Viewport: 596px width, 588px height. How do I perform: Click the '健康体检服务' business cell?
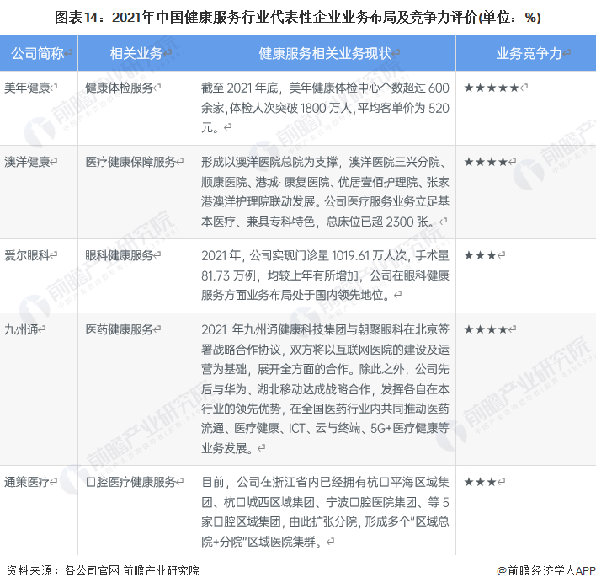tap(120, 88)
